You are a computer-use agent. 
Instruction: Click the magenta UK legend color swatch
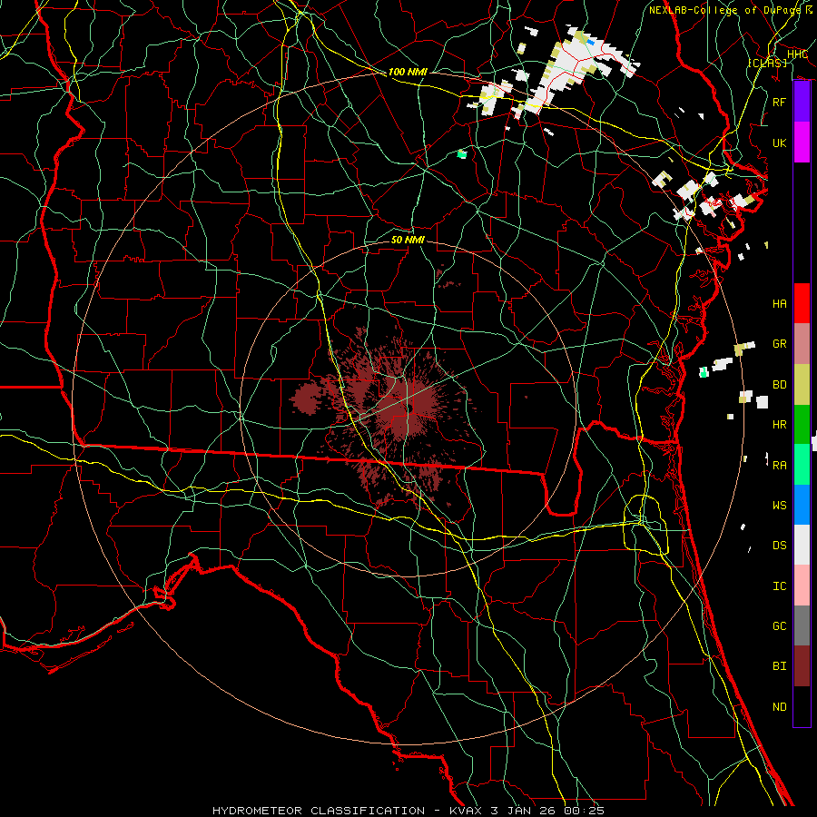[x=802, y=143]
